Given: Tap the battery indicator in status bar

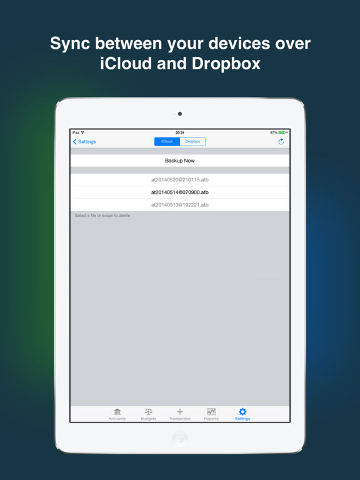Looking at the screenshot, I should pyautogui.click(x=282, y=132).
